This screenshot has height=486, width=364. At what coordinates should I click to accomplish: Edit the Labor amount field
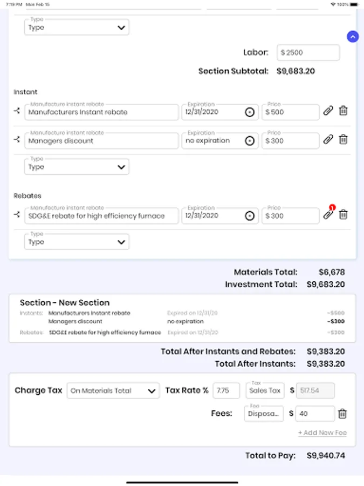(x=308, y=53)
